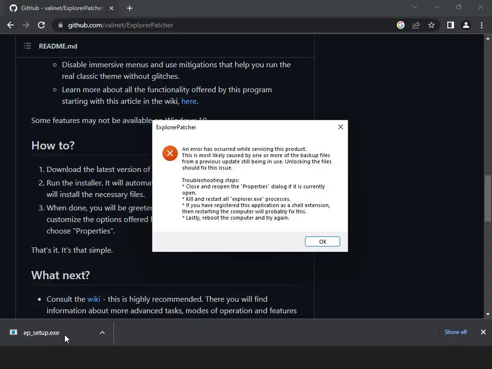
Task: Click the 'How to?' heading
Action: pyautogui.click(x=53, y=146)
